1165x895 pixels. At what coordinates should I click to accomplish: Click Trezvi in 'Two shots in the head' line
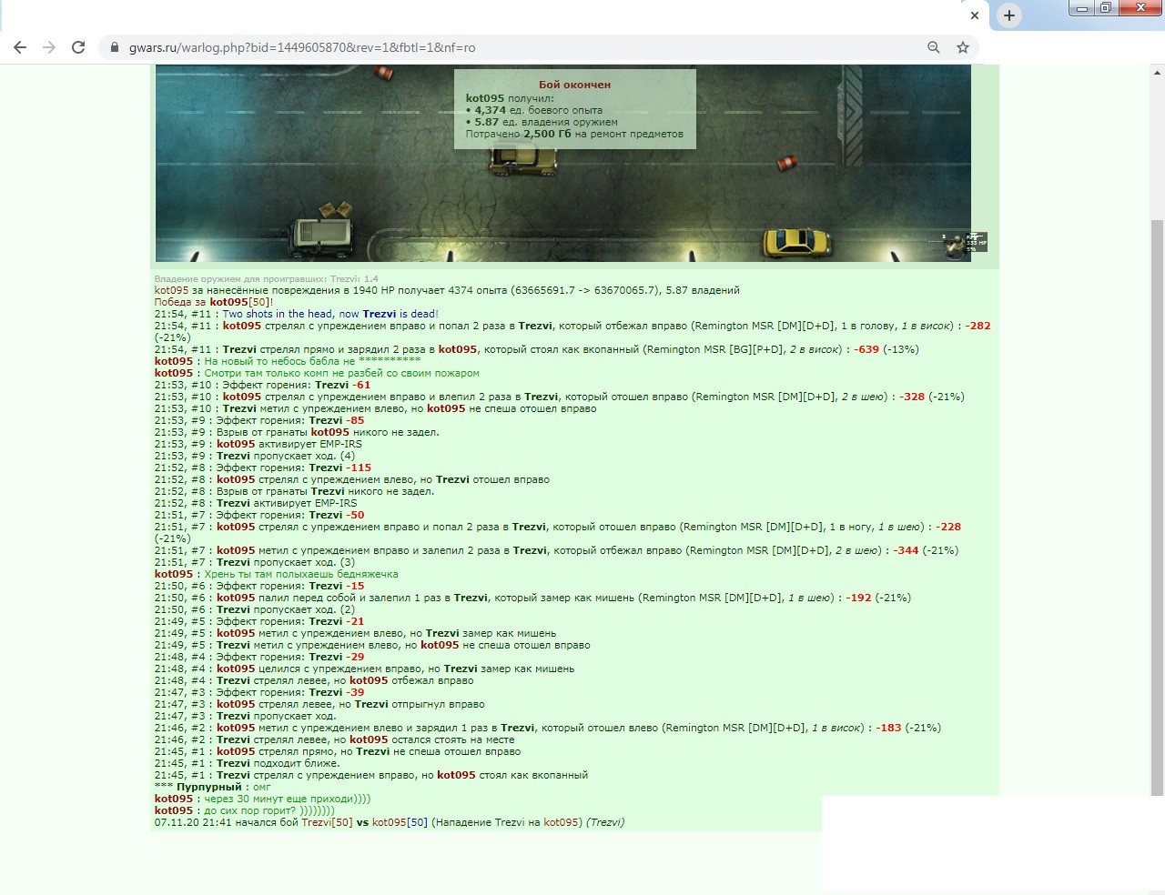pyautogui.click(x=380, y=315)
